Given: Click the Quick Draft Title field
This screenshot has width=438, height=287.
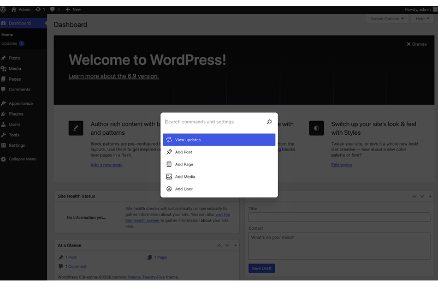Looking at the screenshot, I should point(339,217).
